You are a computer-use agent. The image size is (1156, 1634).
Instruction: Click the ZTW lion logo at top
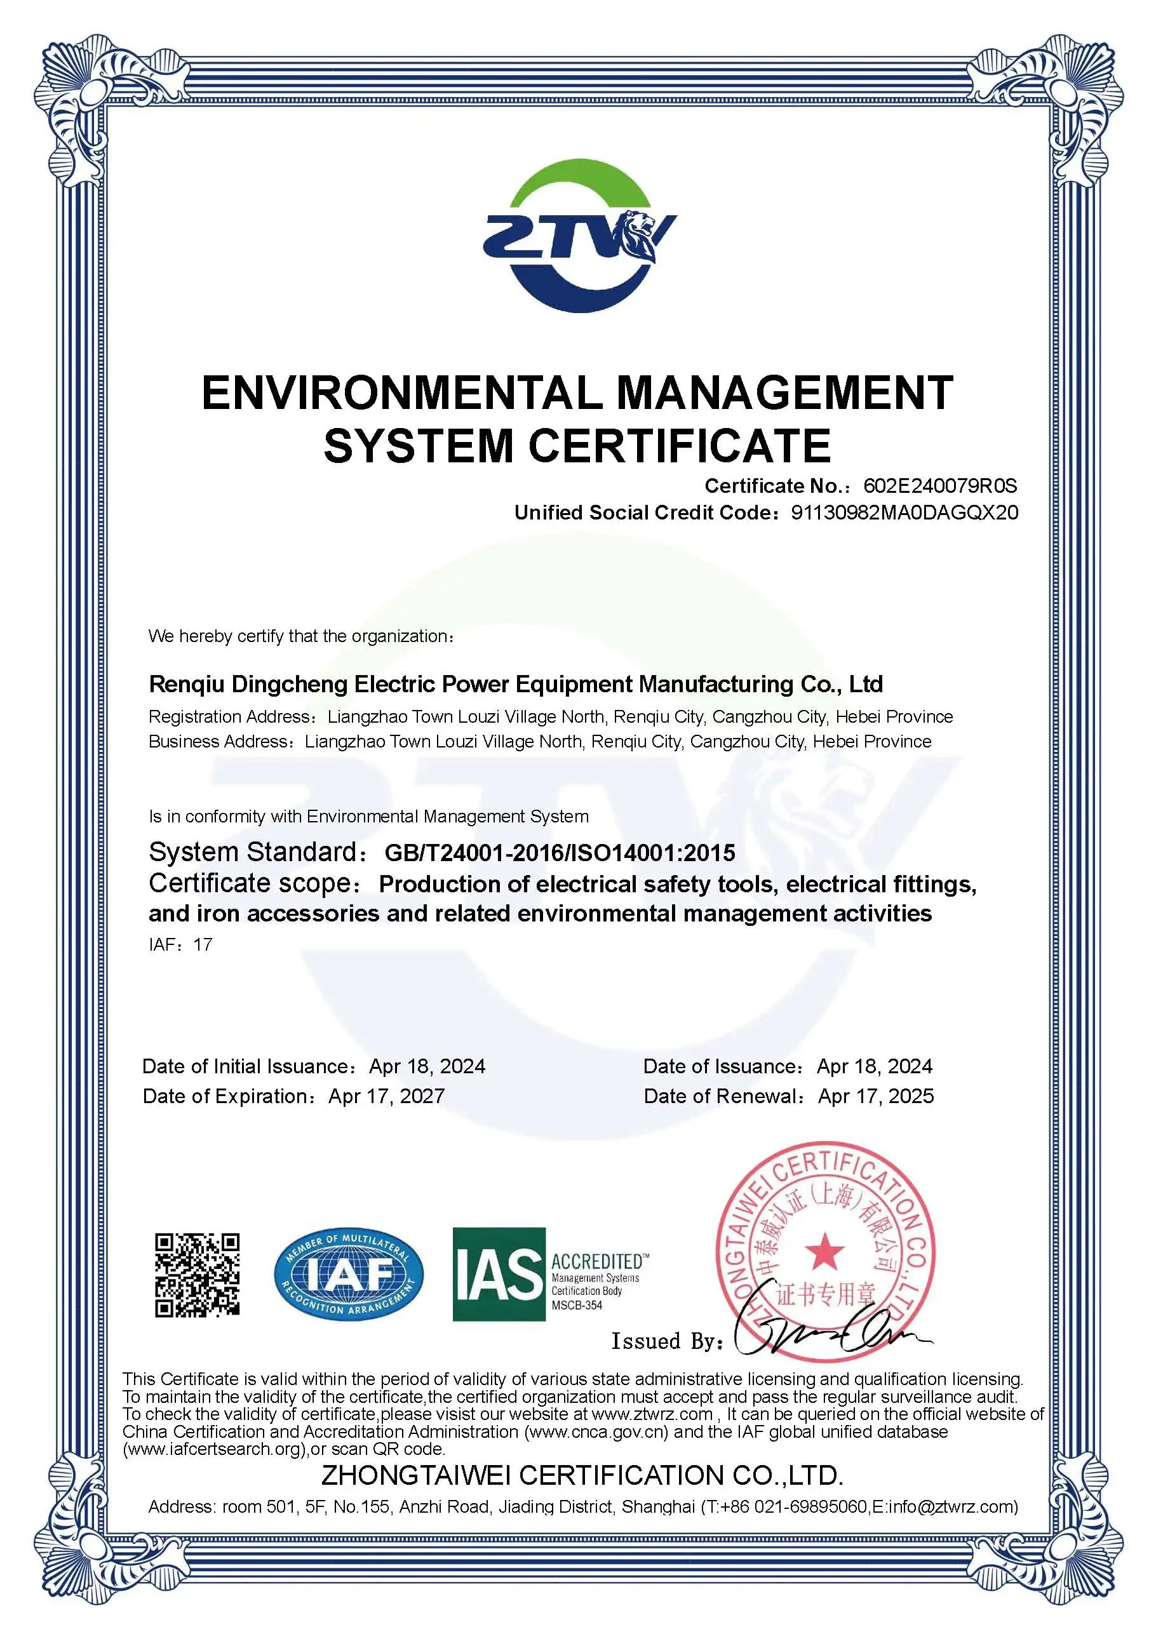point(578,236)
